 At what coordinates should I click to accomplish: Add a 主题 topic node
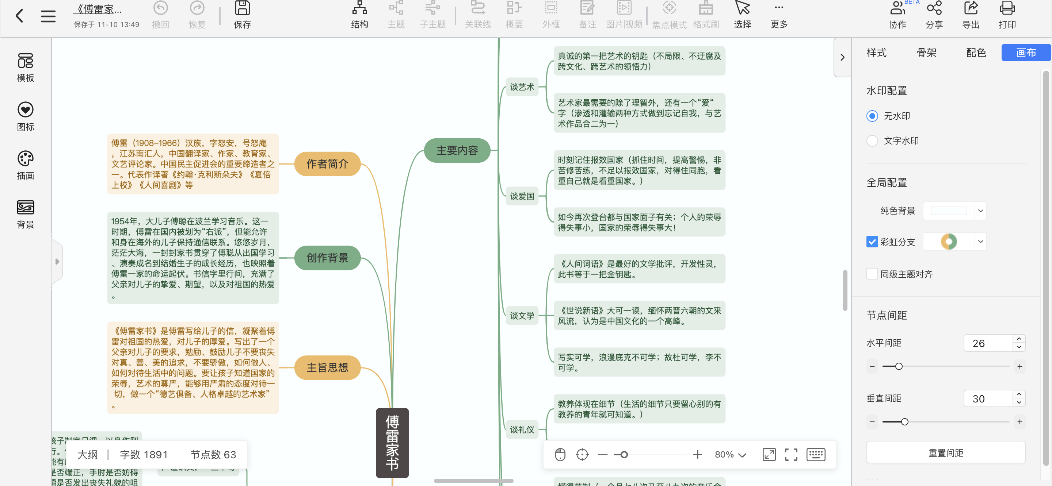coord(396,15)
